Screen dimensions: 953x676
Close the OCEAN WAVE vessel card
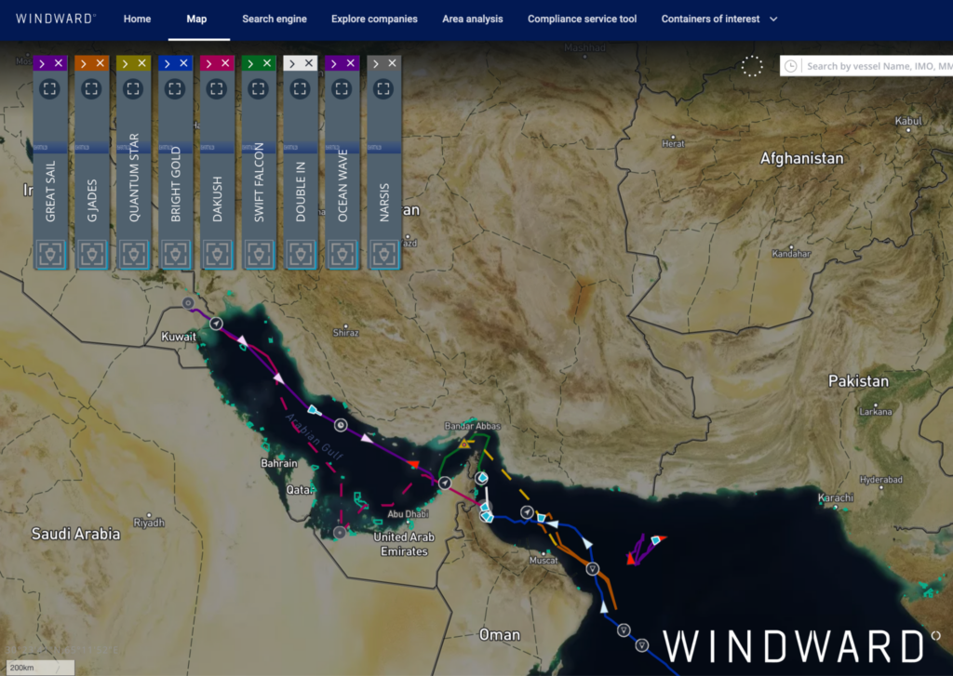pyautogui.click(x=351, y=63)
